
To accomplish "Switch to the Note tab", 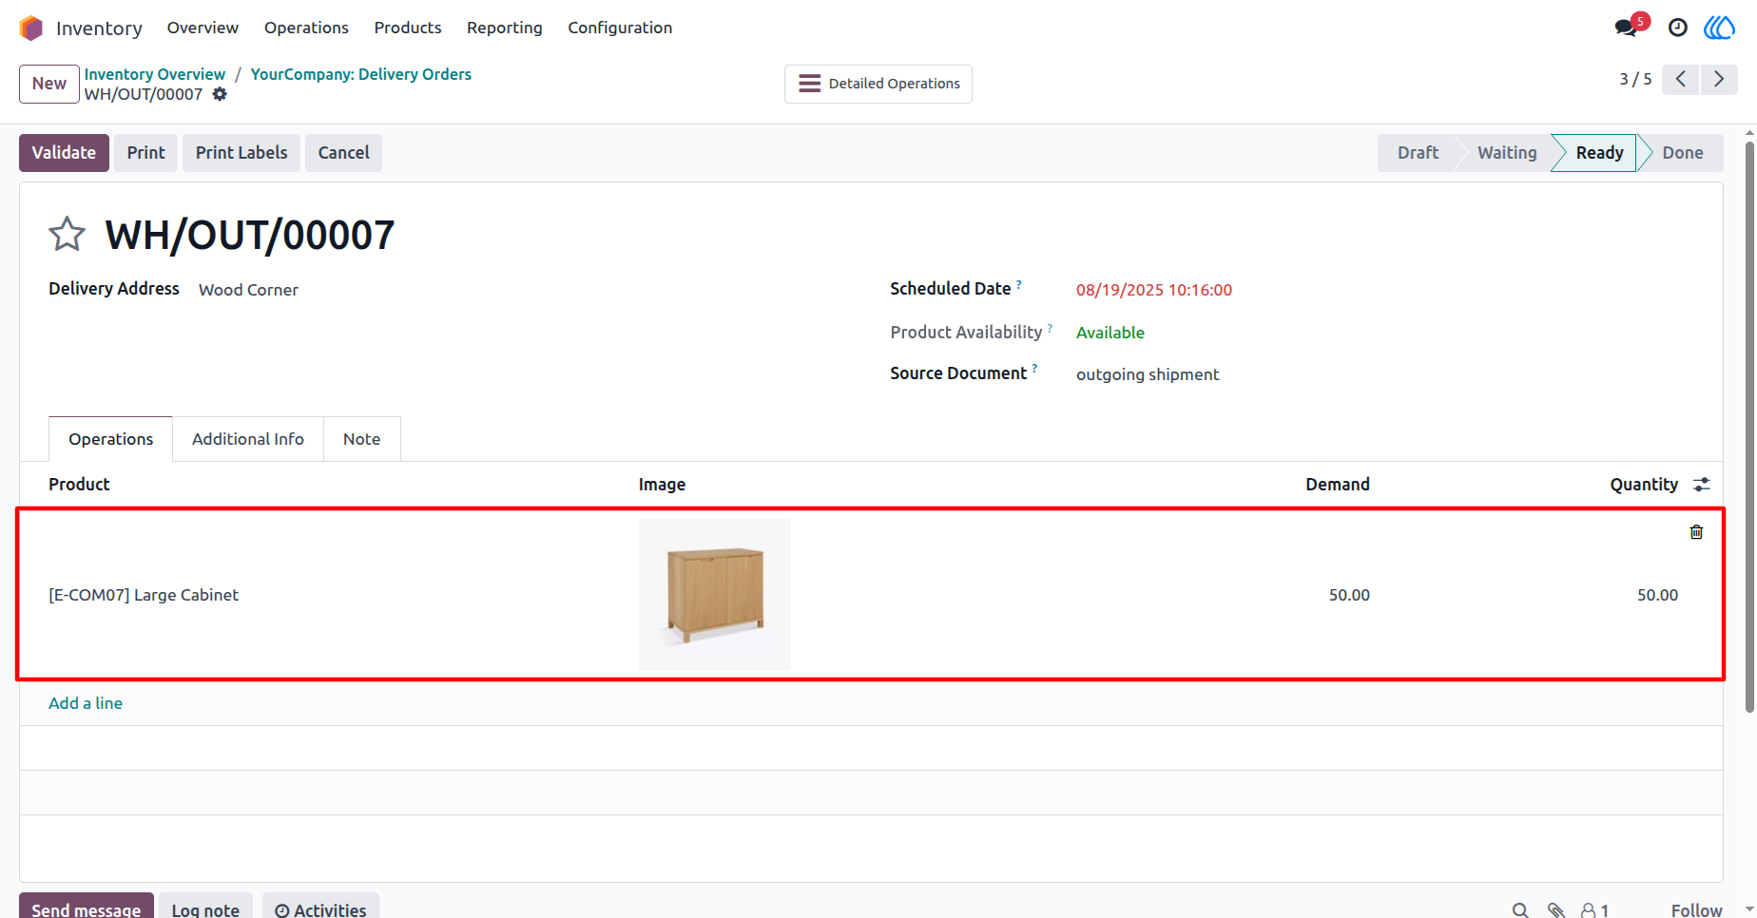I will [361, 439].
